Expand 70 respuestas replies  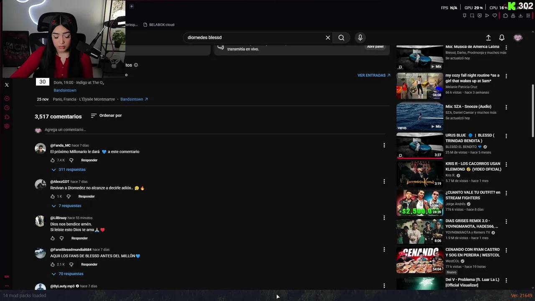(x=67, y=274)
